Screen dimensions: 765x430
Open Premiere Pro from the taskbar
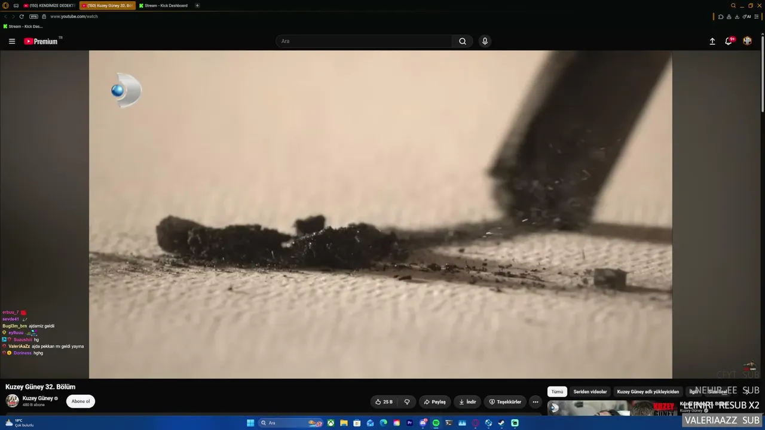point(409,423)
